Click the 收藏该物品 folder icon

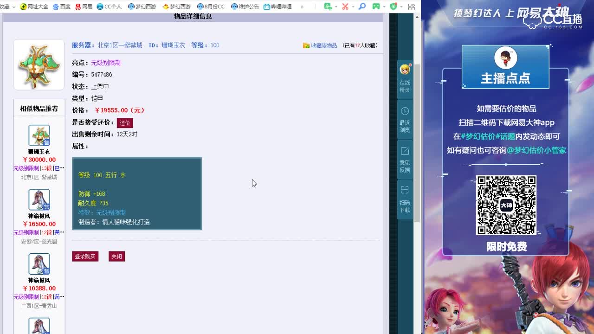(x=306, y=45)
